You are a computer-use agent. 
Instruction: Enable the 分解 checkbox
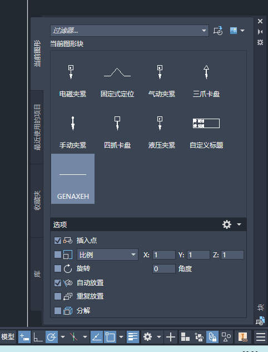(58, 311)
